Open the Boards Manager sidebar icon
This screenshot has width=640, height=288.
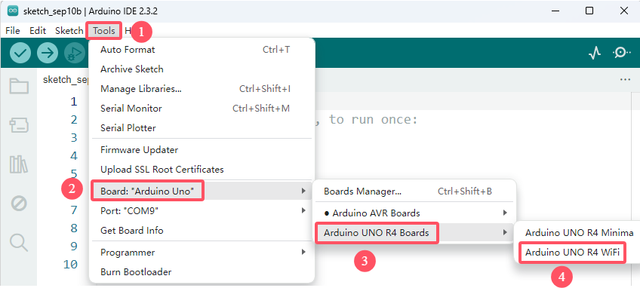pos(19,126)
